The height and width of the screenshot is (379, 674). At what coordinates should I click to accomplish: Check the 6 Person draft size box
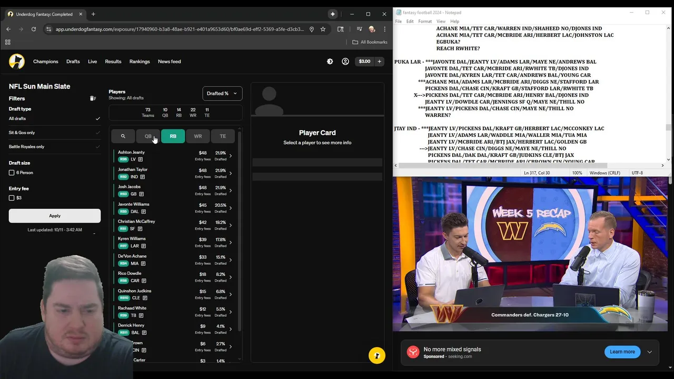pos(12,173)
